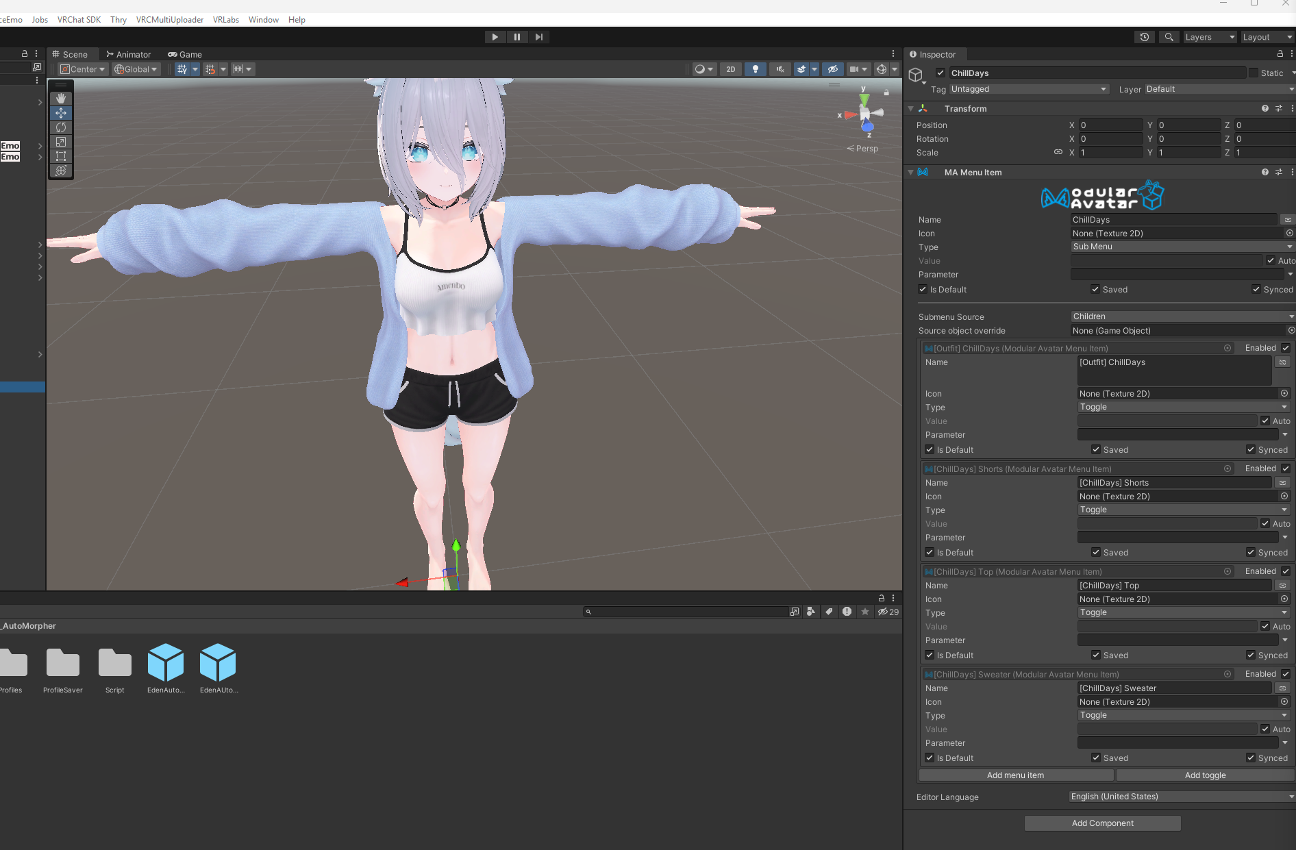Uncheck the ChillDays active checkbox

point(940,73)
